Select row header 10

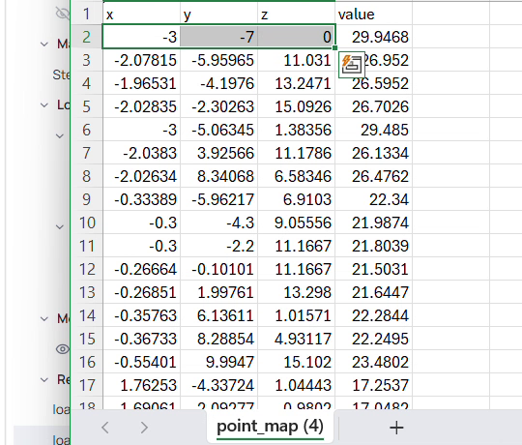coord(87,222)
